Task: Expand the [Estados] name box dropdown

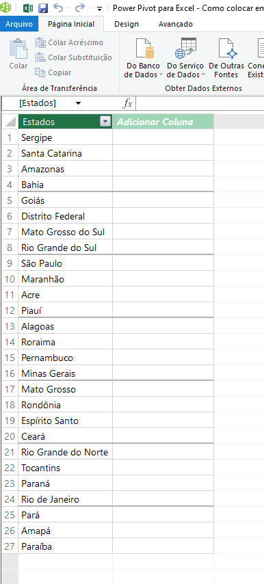Action: point(78,103)
